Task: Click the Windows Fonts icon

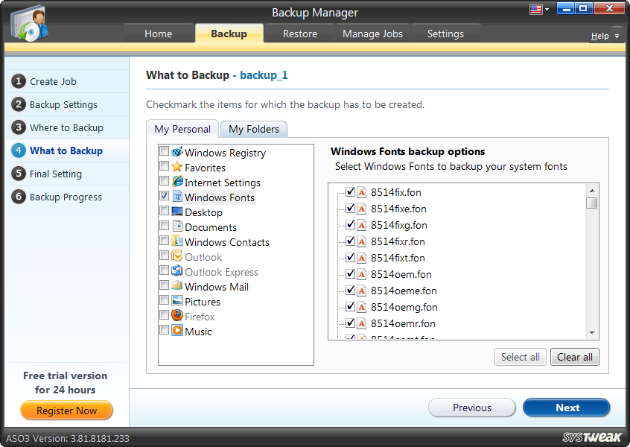Action: click(177, 197)
